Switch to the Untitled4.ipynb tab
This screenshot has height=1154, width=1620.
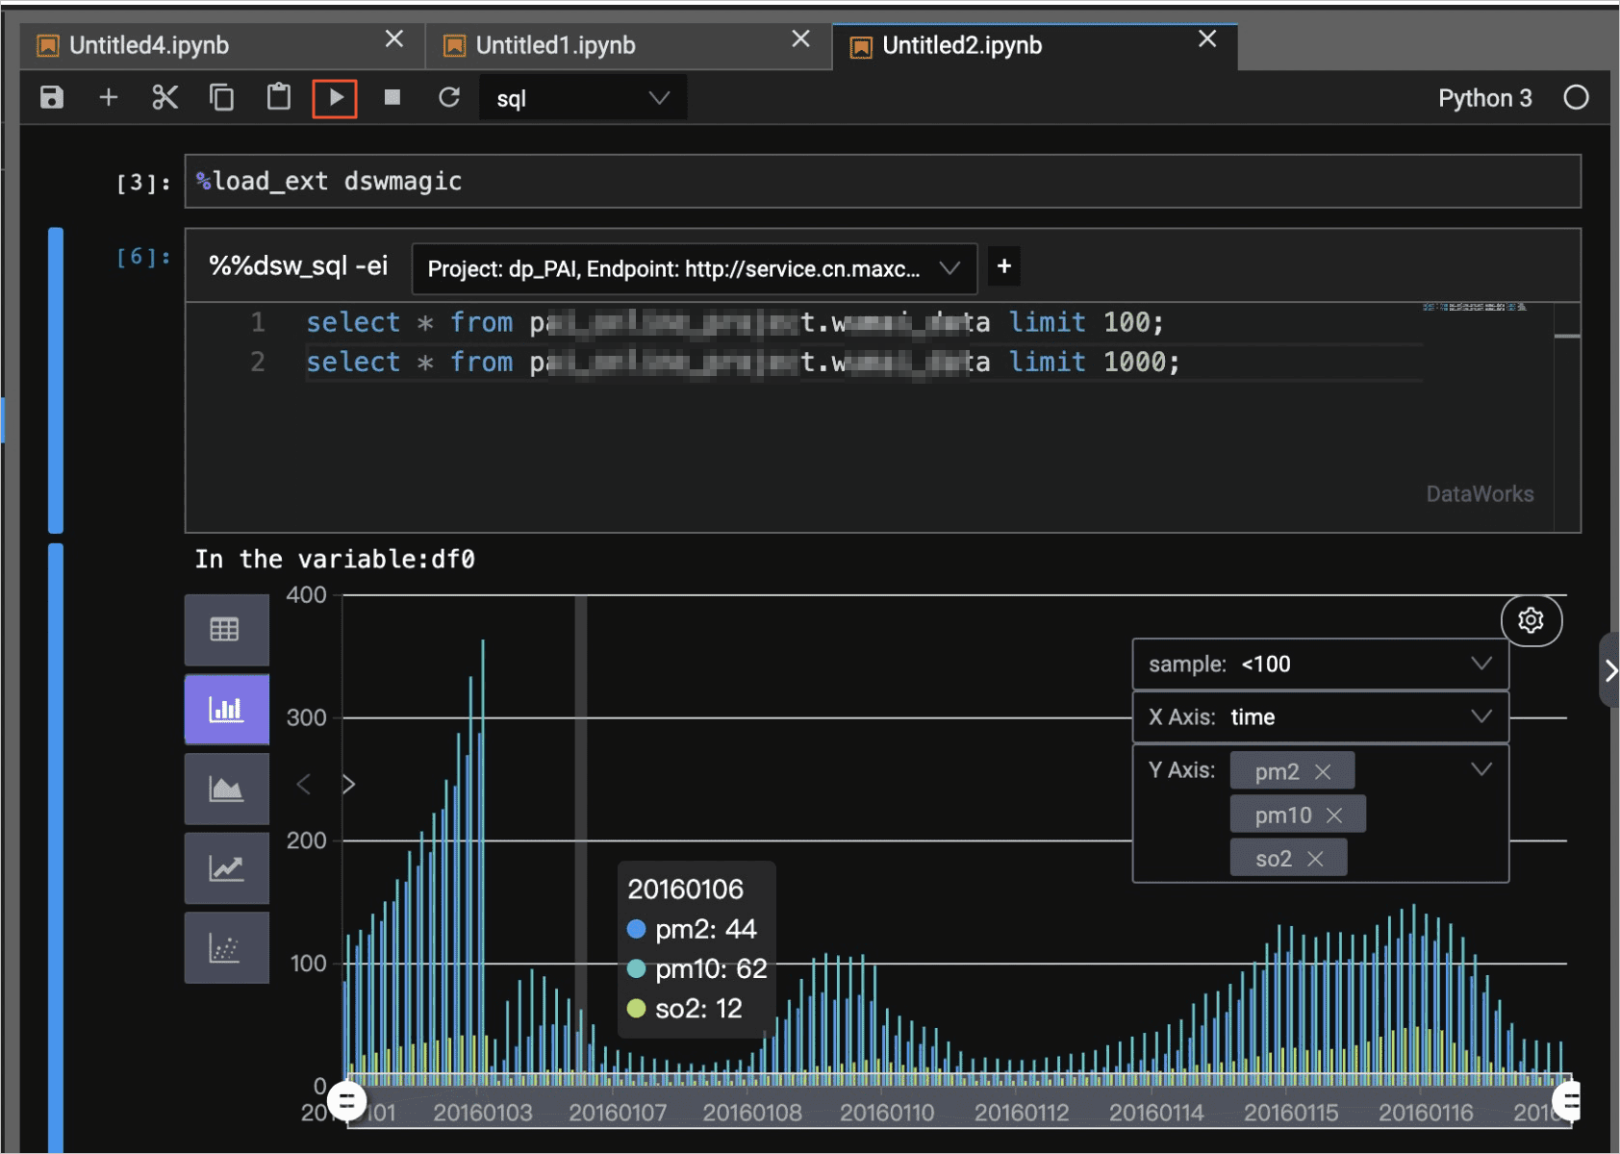149,45
